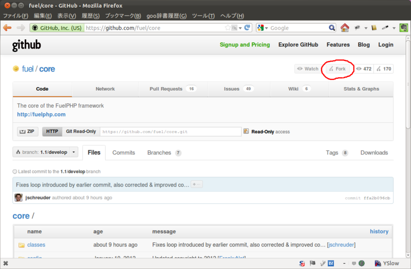The image size is (411, 269).
Task: Open the YSlow panel from the status bar
Action: (387, 263)
